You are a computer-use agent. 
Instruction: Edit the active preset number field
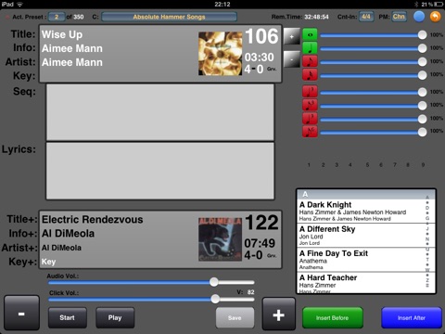pos(57,17)
